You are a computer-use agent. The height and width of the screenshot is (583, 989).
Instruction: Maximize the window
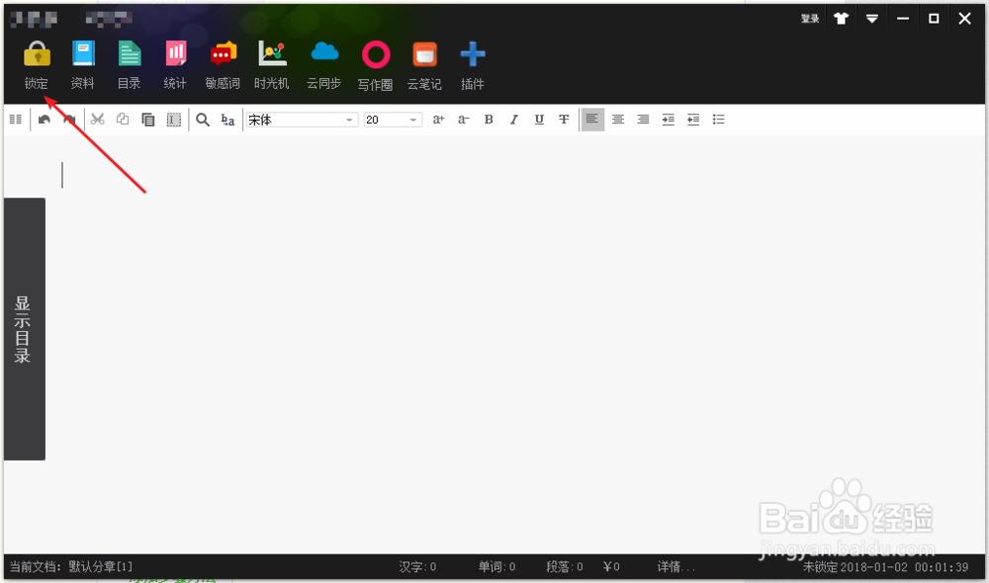point(934,19)
